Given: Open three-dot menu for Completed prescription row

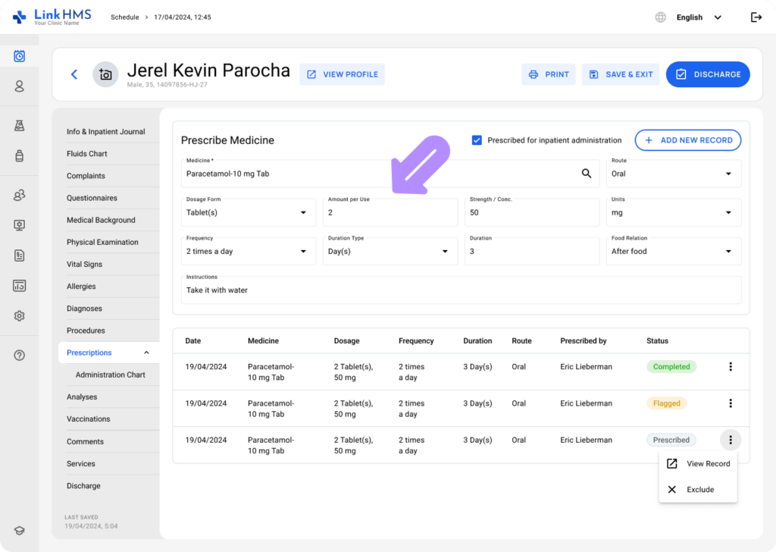Looking at the screenshot, I should pyautogui.click(x=730, y=367).
